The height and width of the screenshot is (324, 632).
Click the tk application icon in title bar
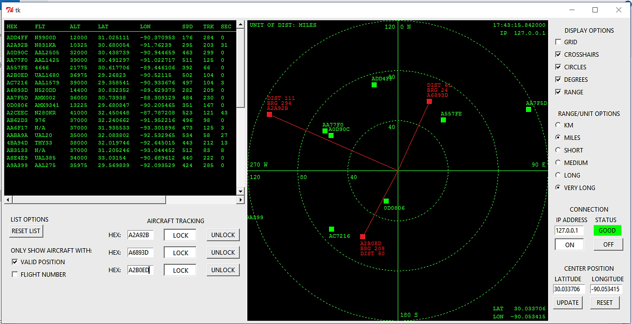click(x=10, y=10)
